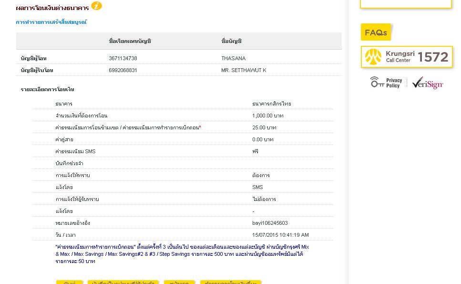Click the ทำรายการโอนเงินอื่นๆ button
Screen dimensions: 461x284
[x=231, y=282]
